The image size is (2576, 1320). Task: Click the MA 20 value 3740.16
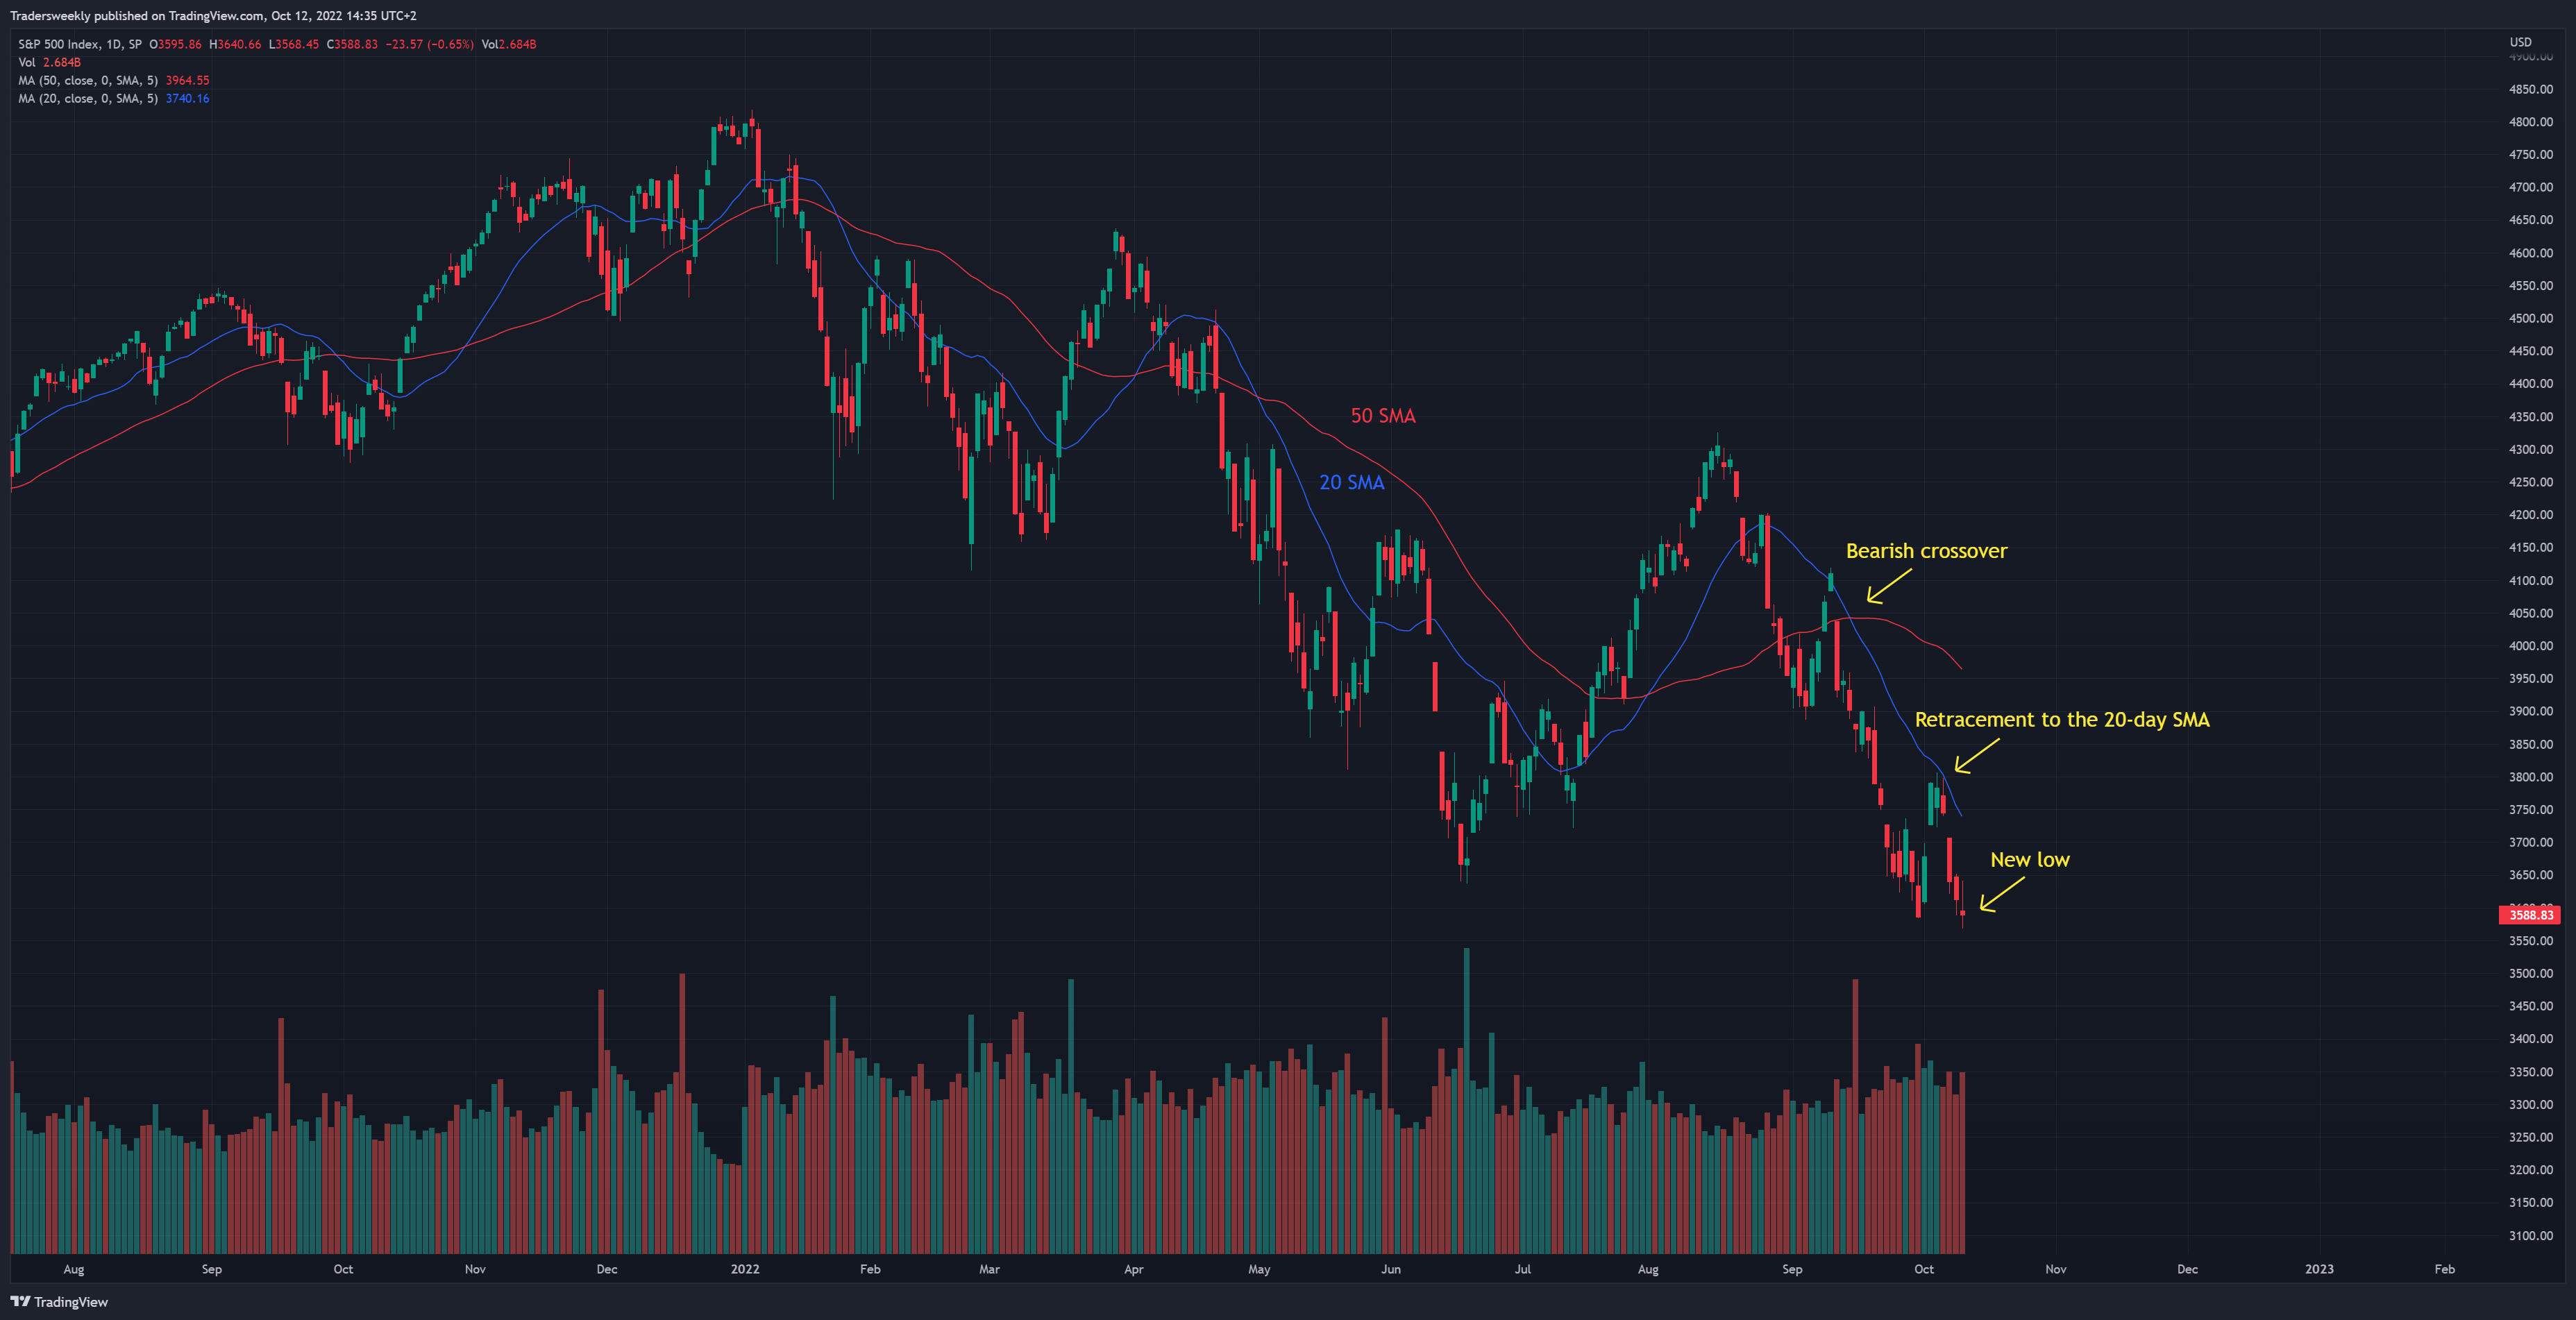(x=187, y=98)
